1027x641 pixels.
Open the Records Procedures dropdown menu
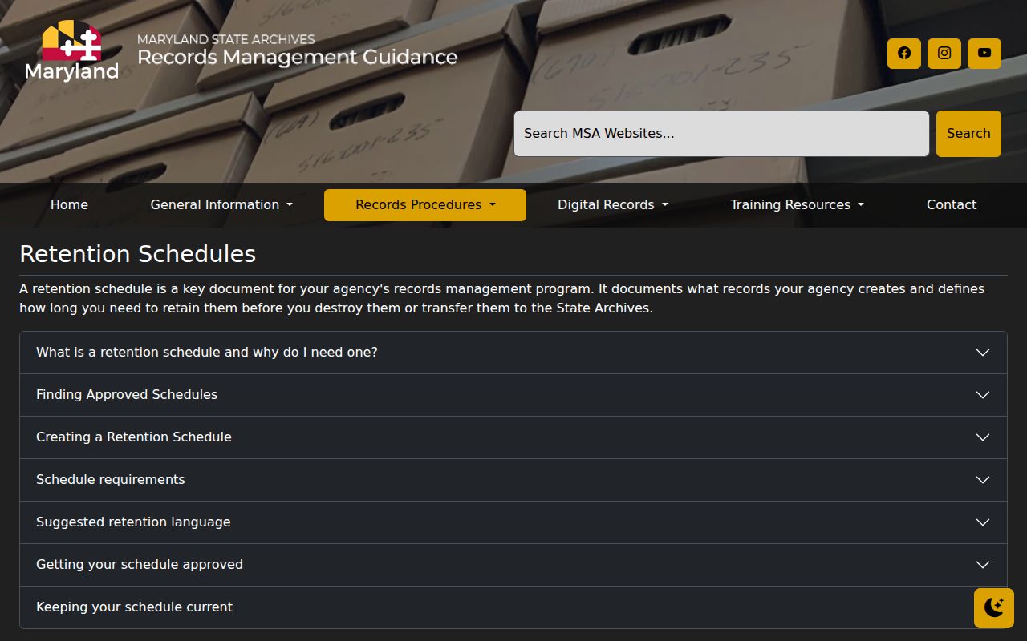tap(425, 205)
